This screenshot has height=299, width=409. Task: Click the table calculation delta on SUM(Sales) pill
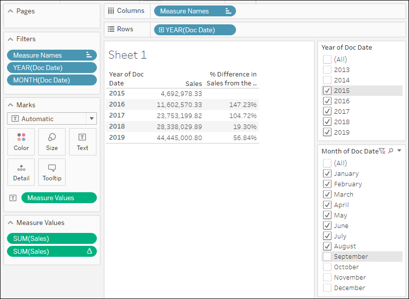pos(89,251)
